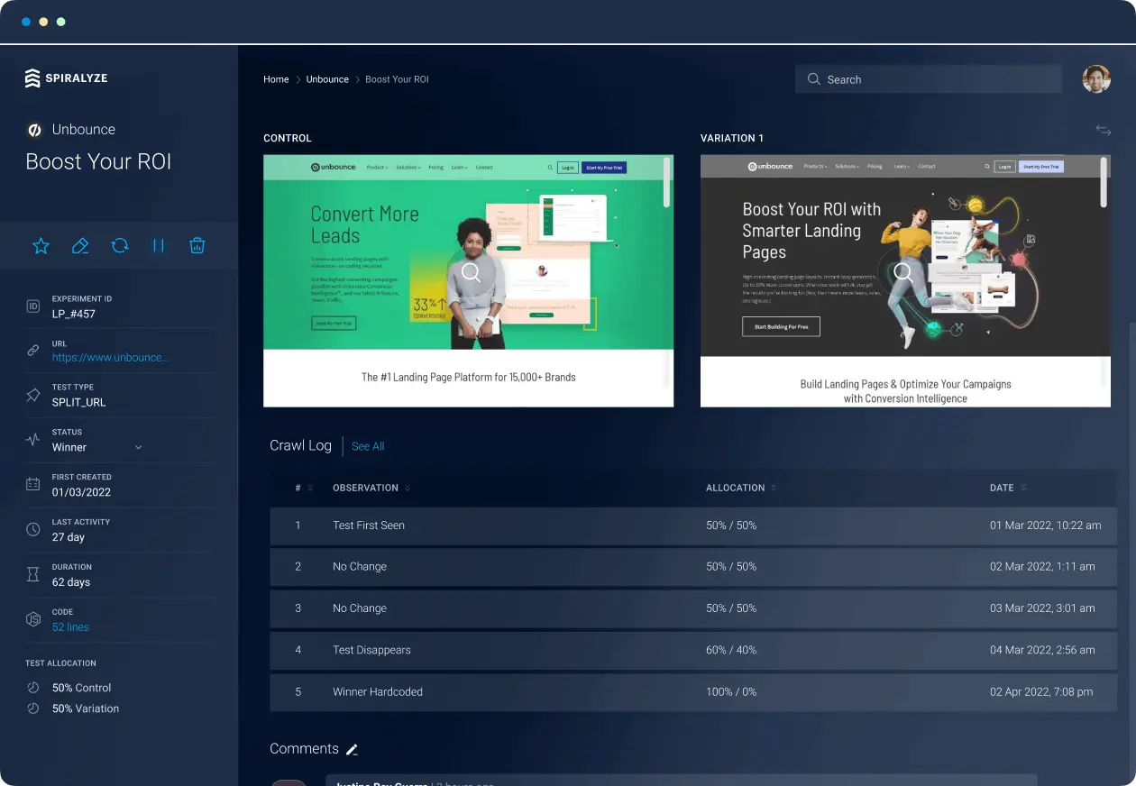Click the edit pencil icon in sidebar
Screen dimensions: 1136x786
[80, 245]
